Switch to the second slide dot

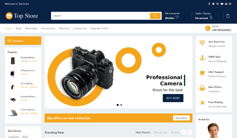click(x=121, y=105)
